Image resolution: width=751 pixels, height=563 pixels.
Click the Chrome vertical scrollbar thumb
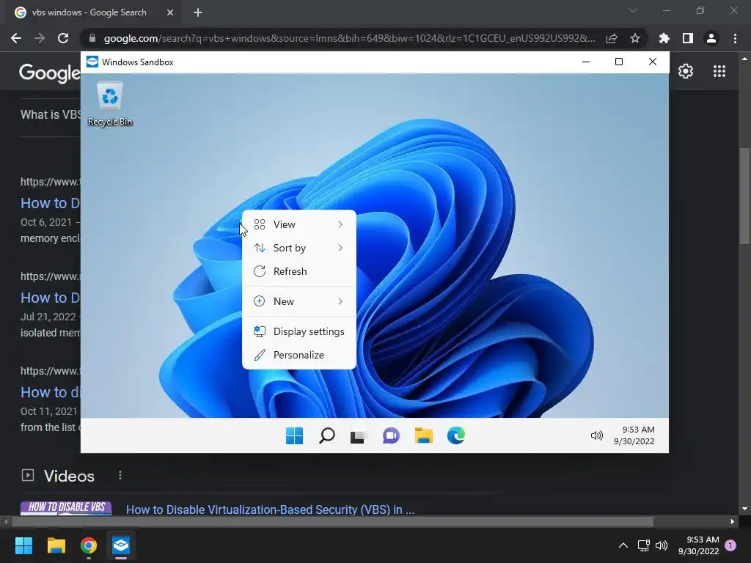[x=744, y=196]
